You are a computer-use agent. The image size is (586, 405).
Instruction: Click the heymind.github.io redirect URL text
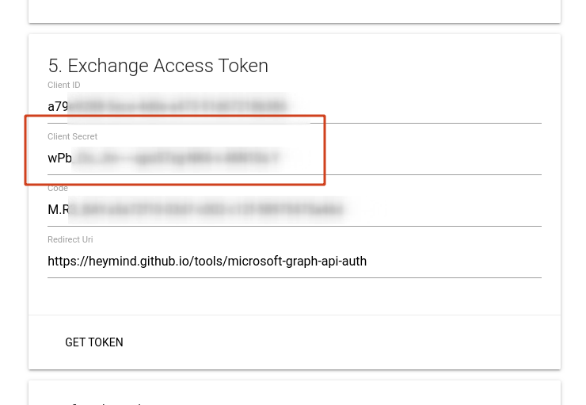pyautogui.click(x=207, y=262)
